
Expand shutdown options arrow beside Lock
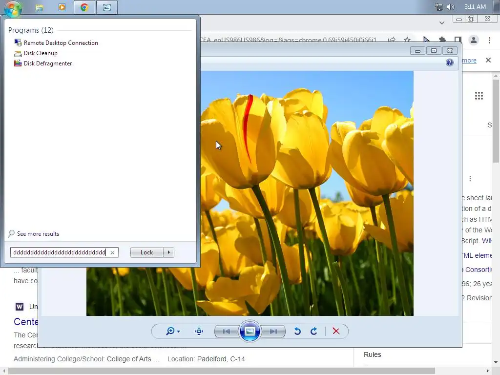coord(168,252)
